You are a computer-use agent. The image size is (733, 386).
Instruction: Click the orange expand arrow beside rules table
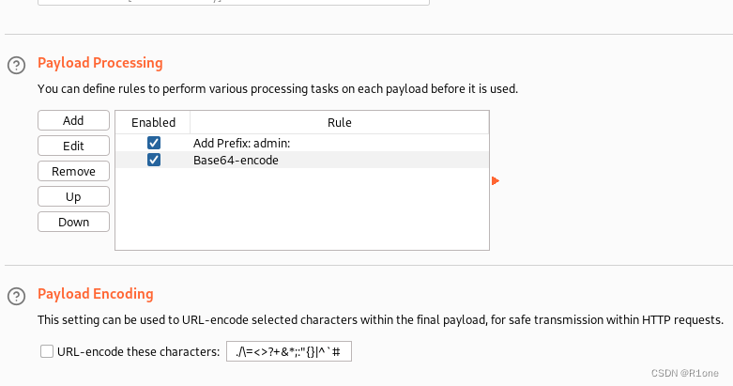coord(496,180)
